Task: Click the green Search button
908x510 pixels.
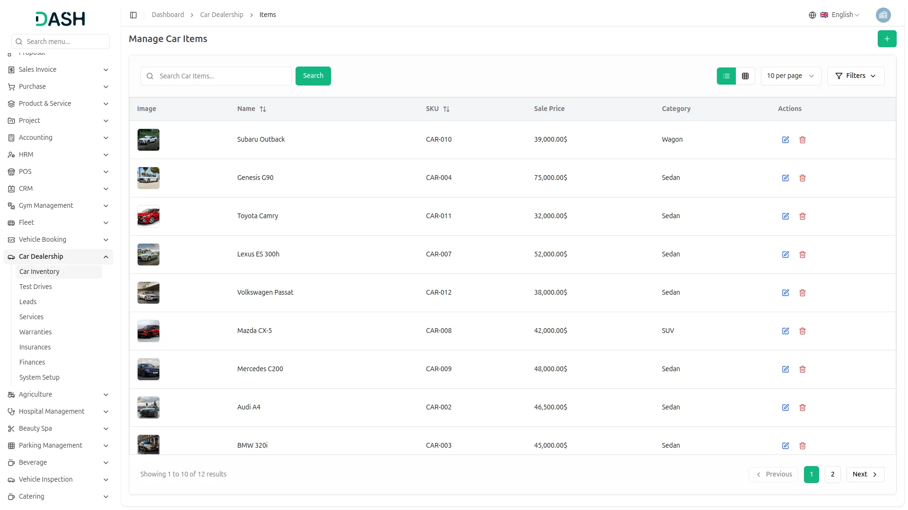Action: click(x=313, y=76)
